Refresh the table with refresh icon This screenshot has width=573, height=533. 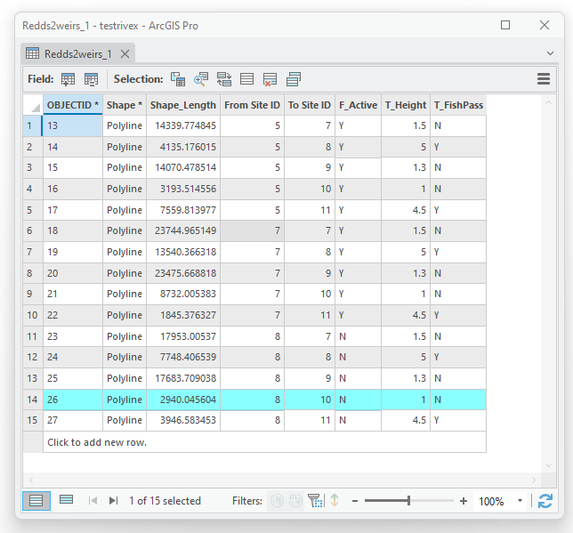[x=545, y=501]
